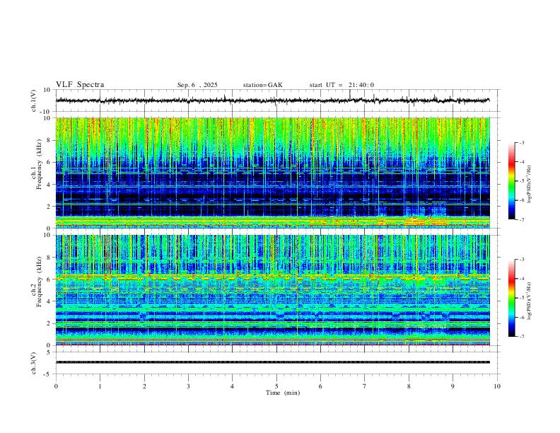This screenshot has width=560, height=433.
Task: Click time axis tick label "6"
Action: tap(321, 386)
